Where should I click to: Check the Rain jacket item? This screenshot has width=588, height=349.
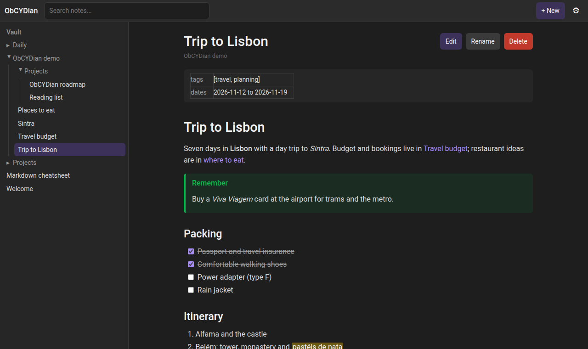coord(191,290)
